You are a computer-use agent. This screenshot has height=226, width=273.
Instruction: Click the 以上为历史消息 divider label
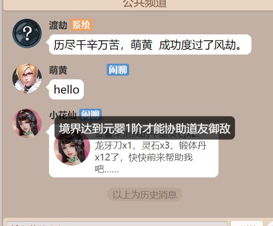[x=145, y=195]
